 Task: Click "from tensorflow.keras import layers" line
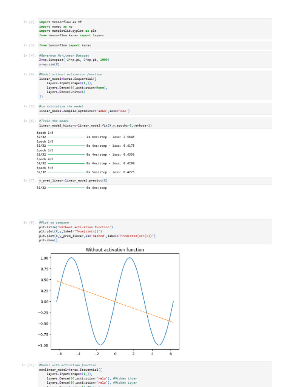tap(71, 35)
